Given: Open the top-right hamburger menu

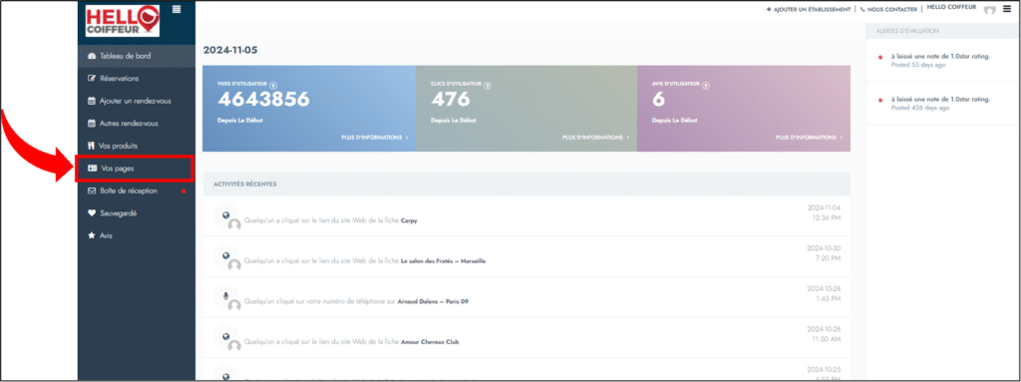Looking at the screenshot, I should coord(1007,9).
